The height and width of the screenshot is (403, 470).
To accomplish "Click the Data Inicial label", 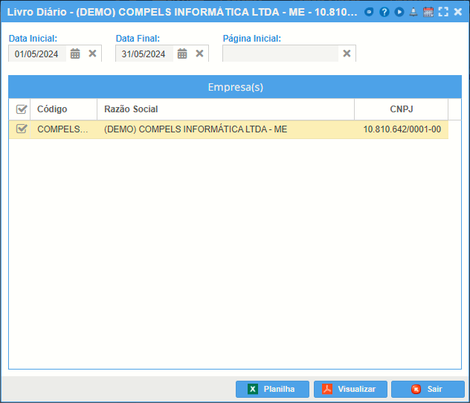I will [x=33, y=39].
